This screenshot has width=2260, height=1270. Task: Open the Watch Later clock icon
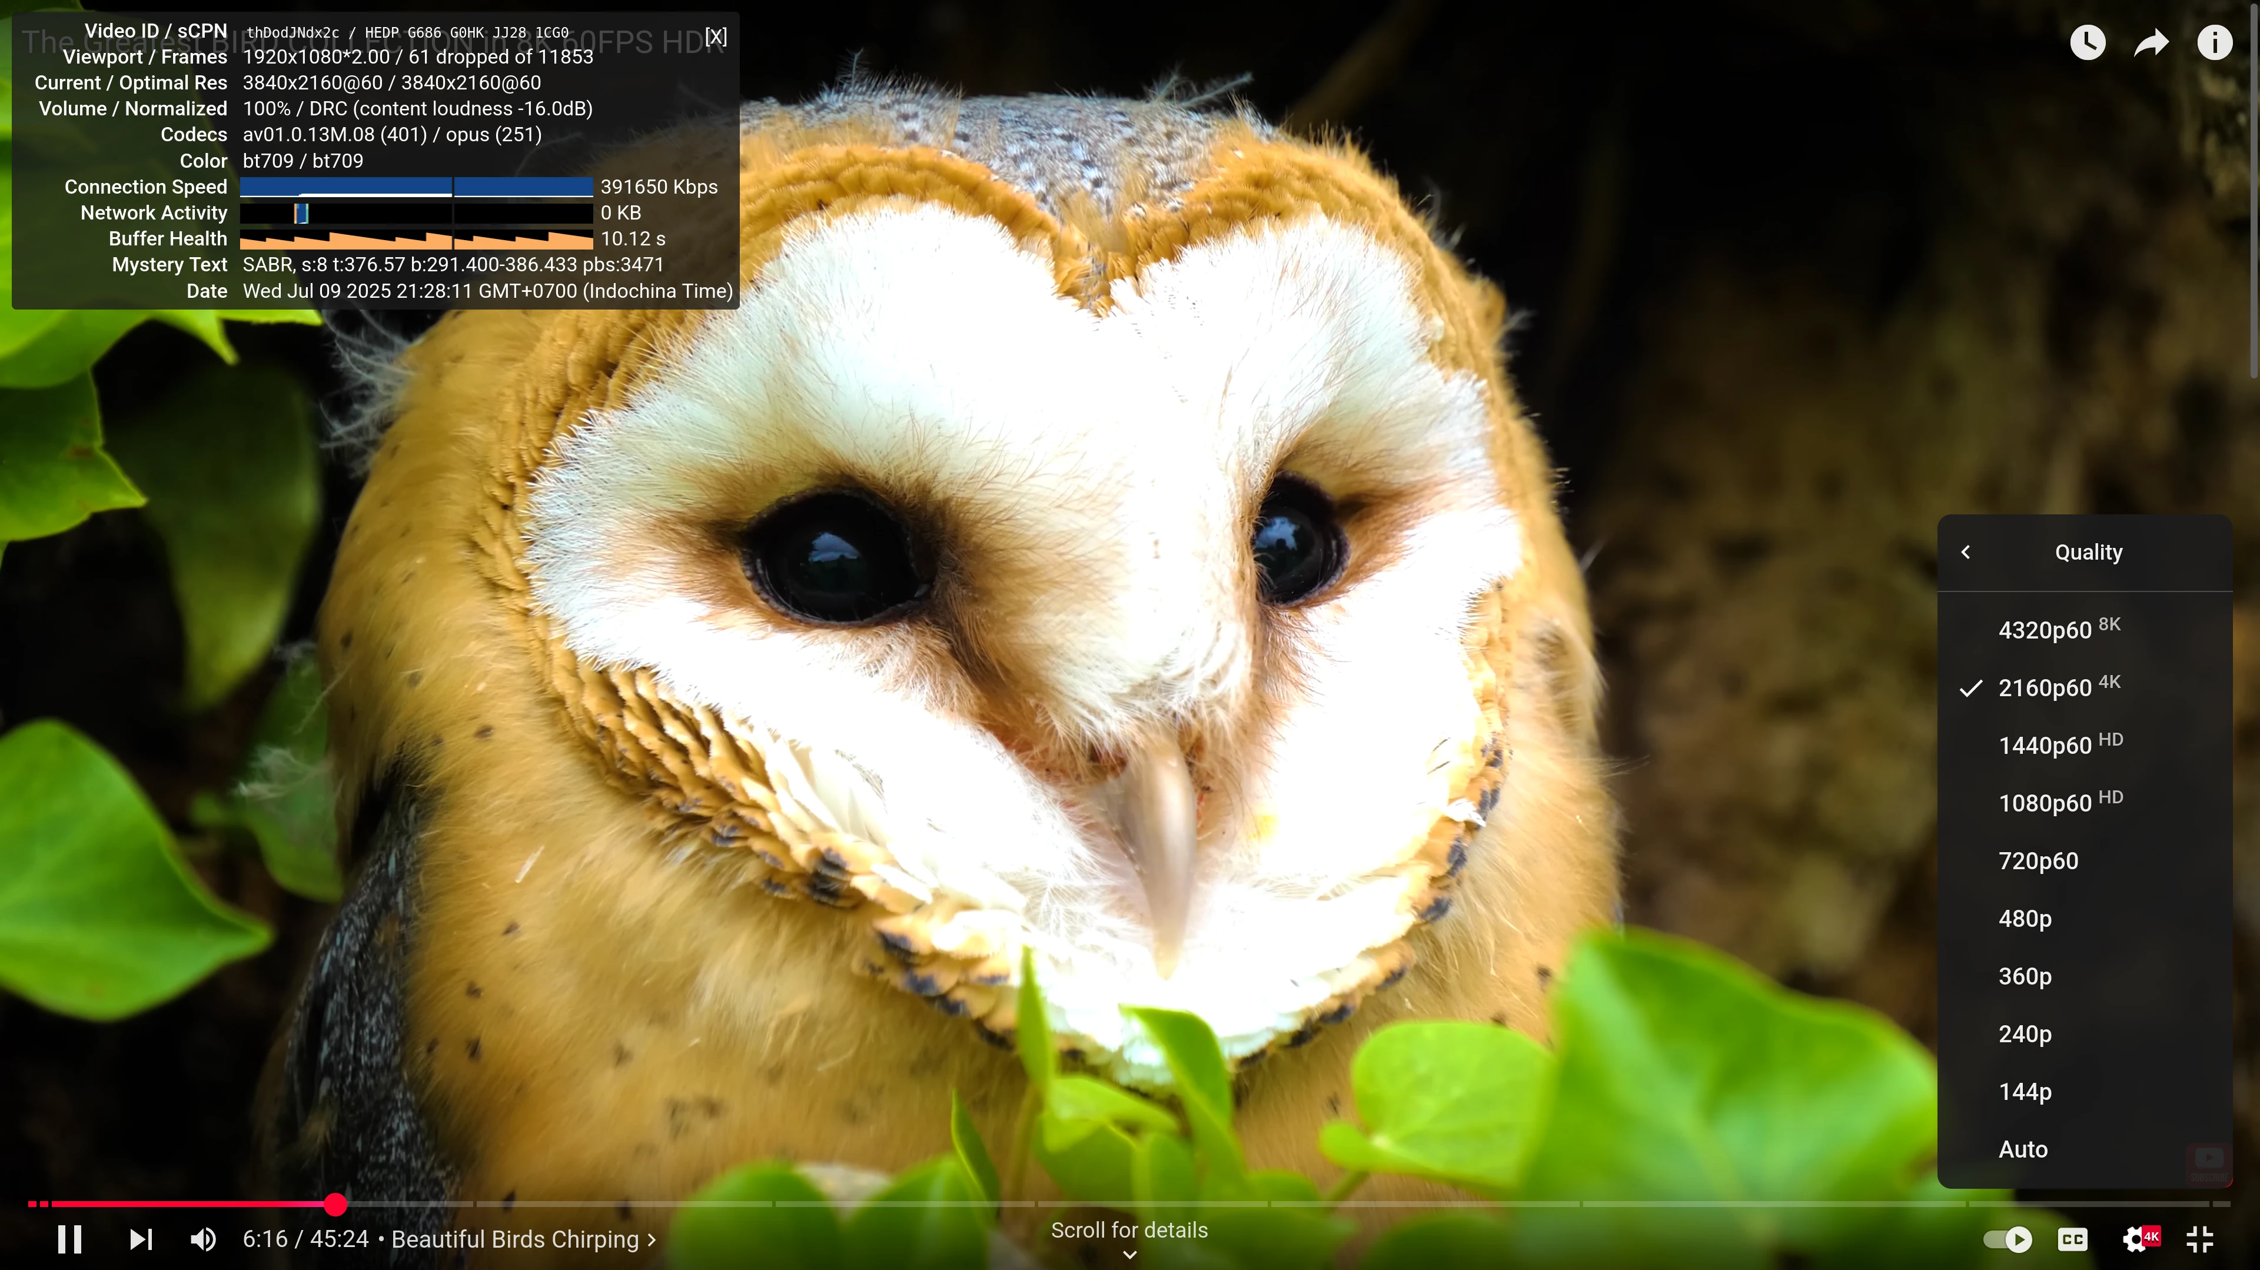[x=2088, y=41]
